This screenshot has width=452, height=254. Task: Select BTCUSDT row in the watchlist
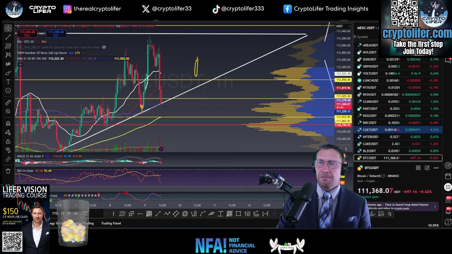click(398, 158)
